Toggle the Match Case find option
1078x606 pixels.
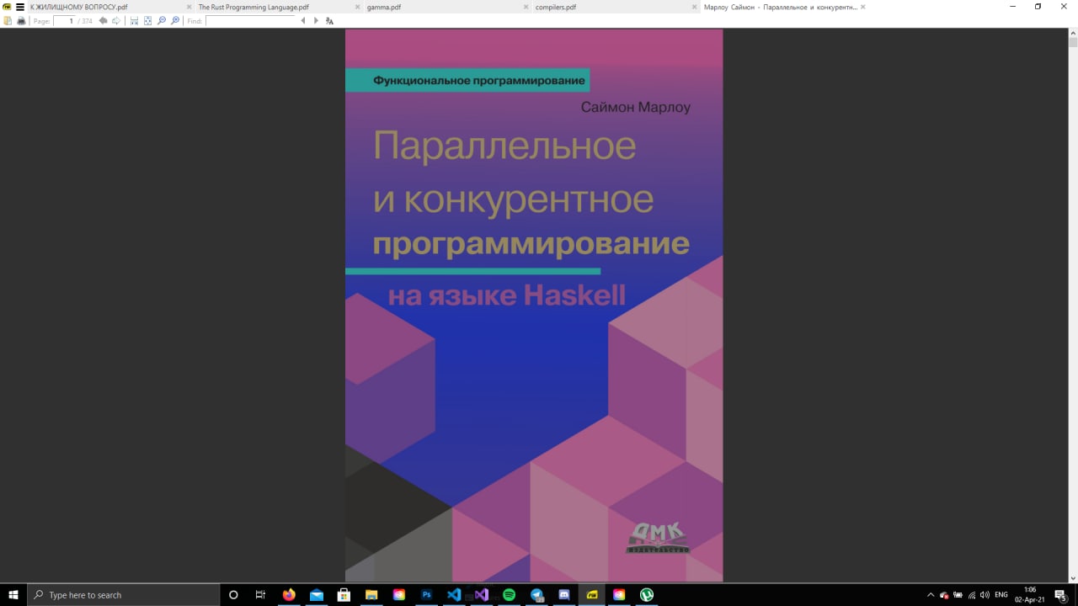click(x=329, y=21)
